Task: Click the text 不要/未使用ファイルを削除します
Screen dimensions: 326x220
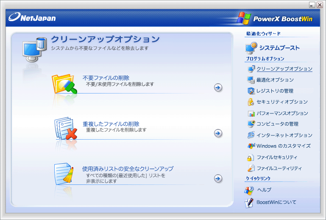Action: coord(120,84)
